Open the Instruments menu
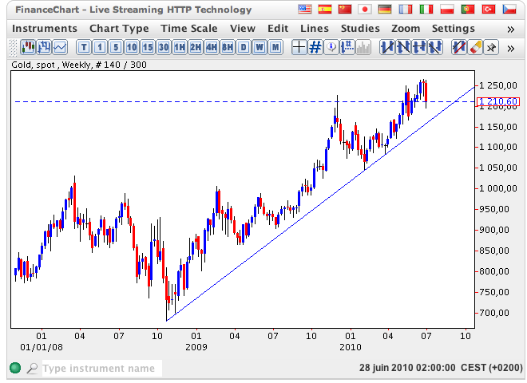 pos(46,28)
